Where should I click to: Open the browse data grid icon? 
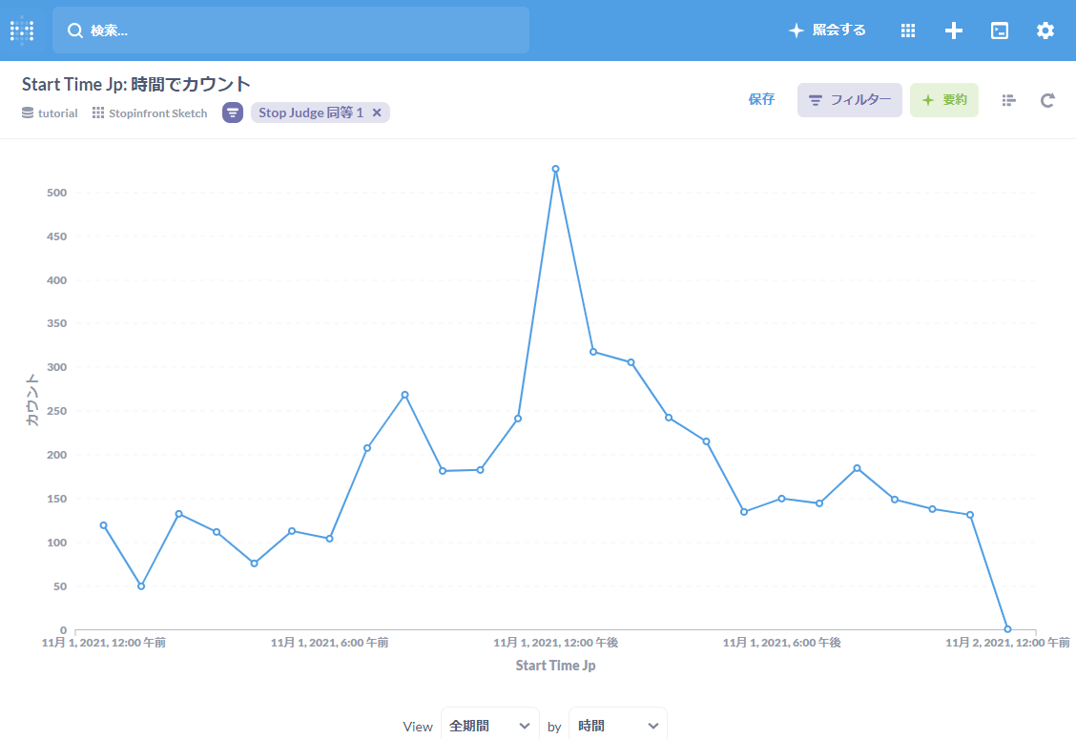[908, 31]
